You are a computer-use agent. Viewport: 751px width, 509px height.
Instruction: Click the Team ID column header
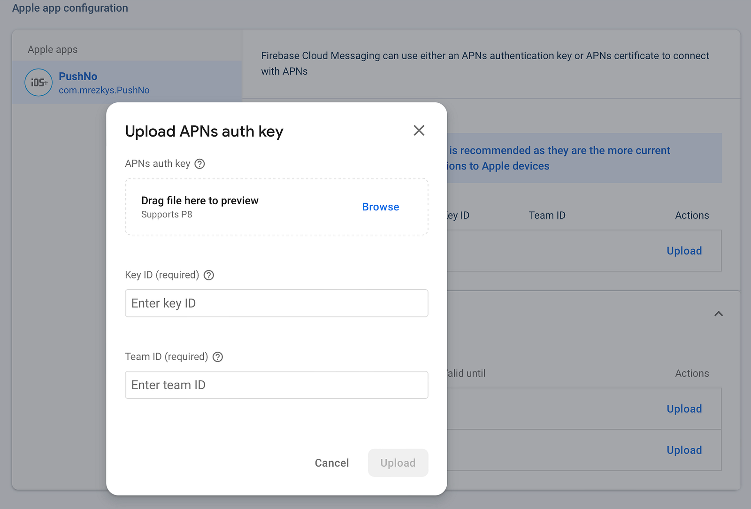[x=547, y=216]
